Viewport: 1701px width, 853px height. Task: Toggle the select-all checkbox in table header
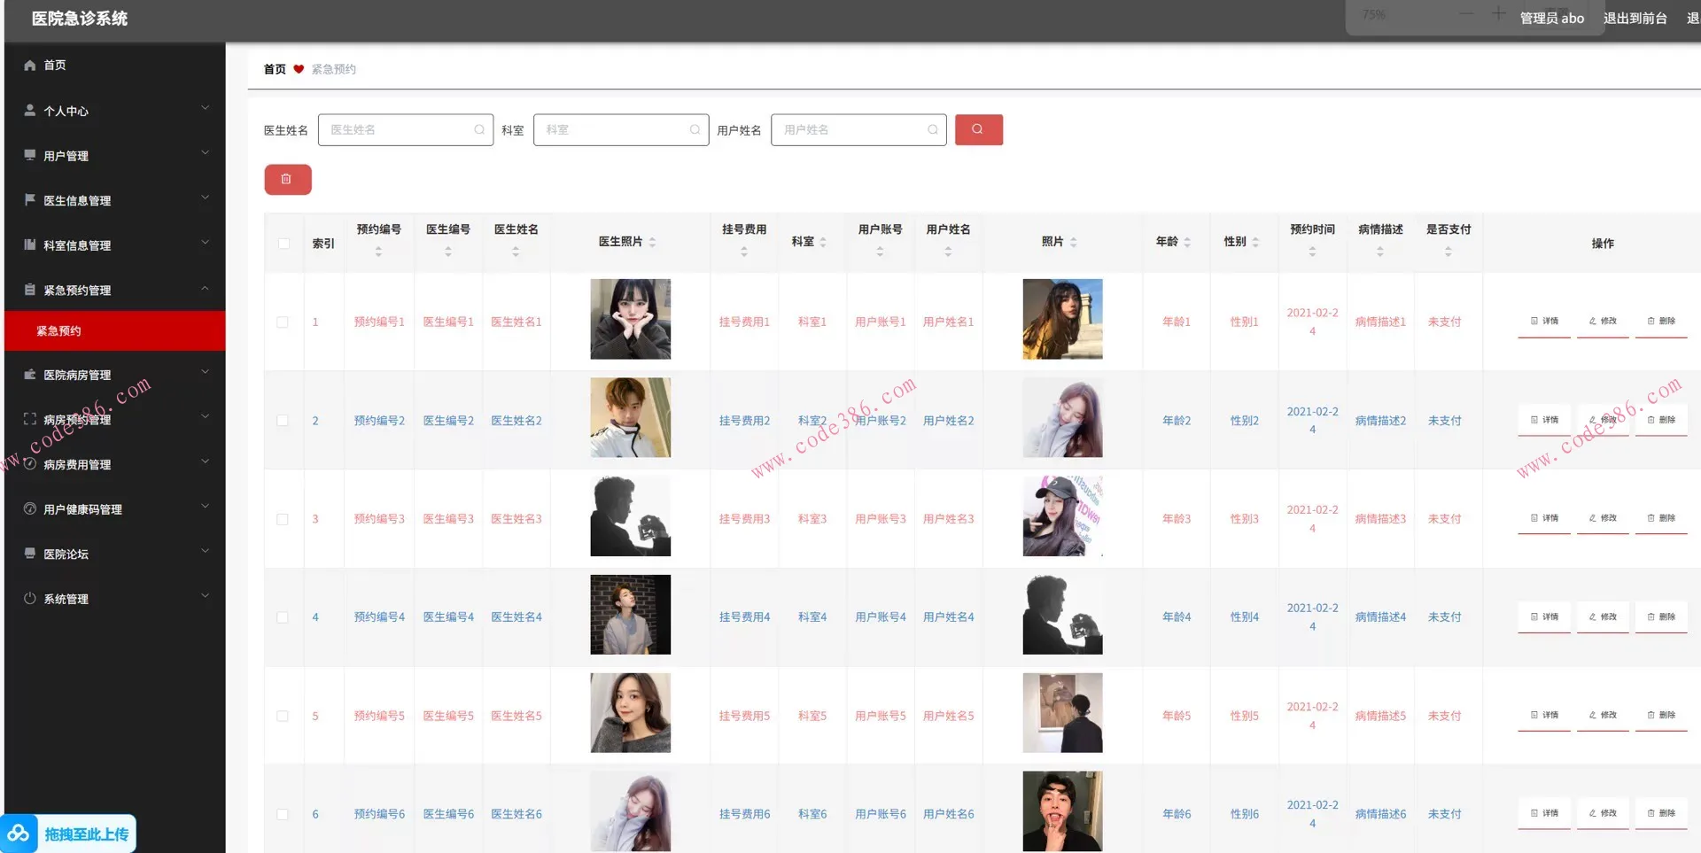tap(283, 244)
